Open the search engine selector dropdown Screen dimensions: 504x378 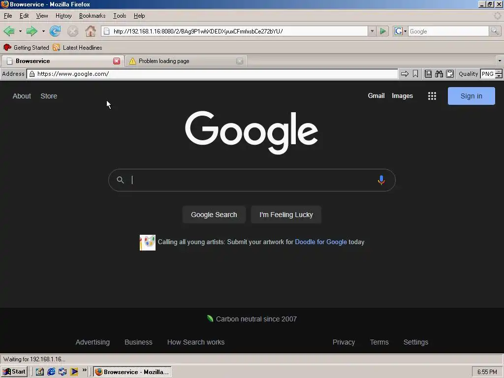(x=401, y=31)
